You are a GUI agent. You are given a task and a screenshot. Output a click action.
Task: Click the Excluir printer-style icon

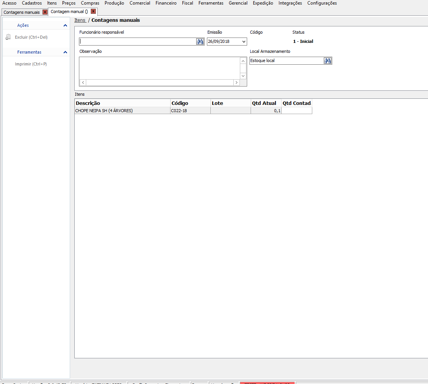point(8,37)
